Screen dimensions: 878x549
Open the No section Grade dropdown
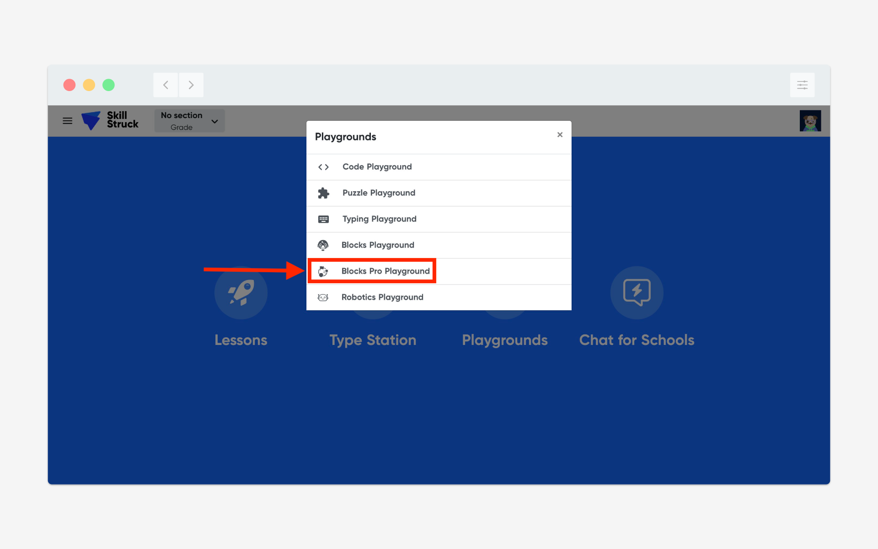(x=189, y=121)
